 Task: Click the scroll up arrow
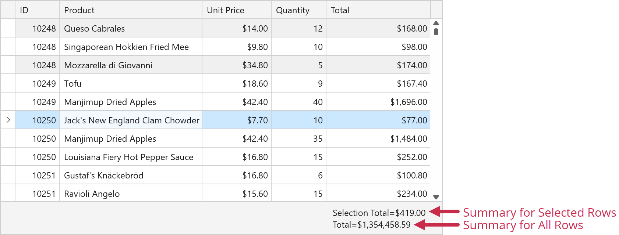436,23
